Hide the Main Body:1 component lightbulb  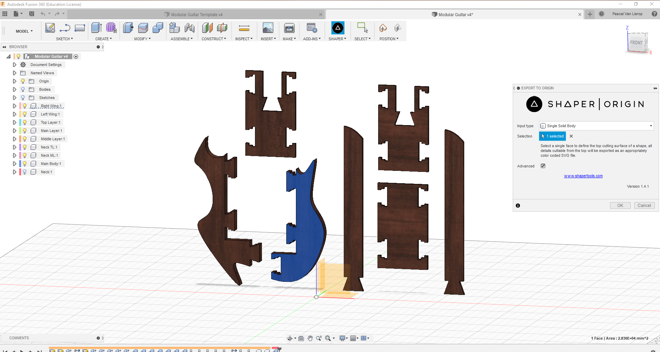point(25,164)
